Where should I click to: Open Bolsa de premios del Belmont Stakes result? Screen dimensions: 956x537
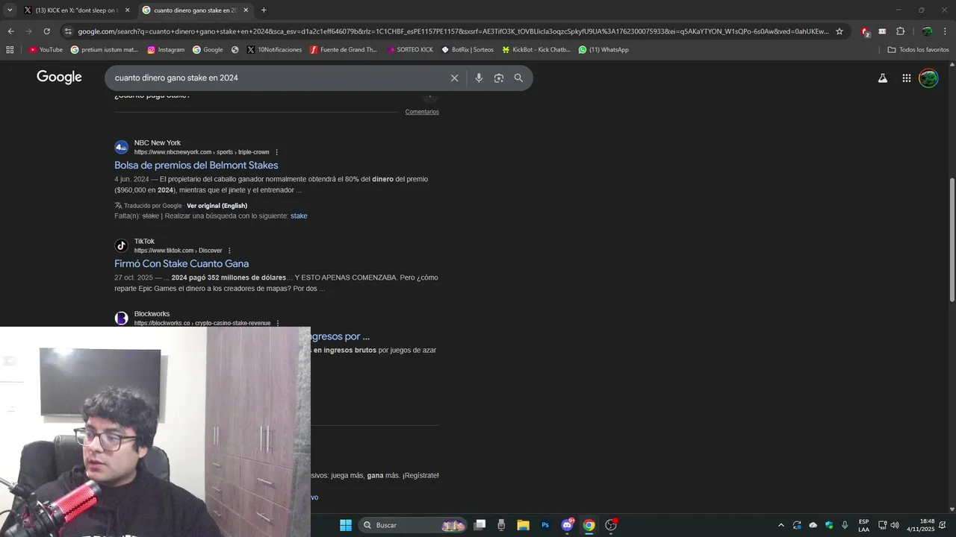196,166
